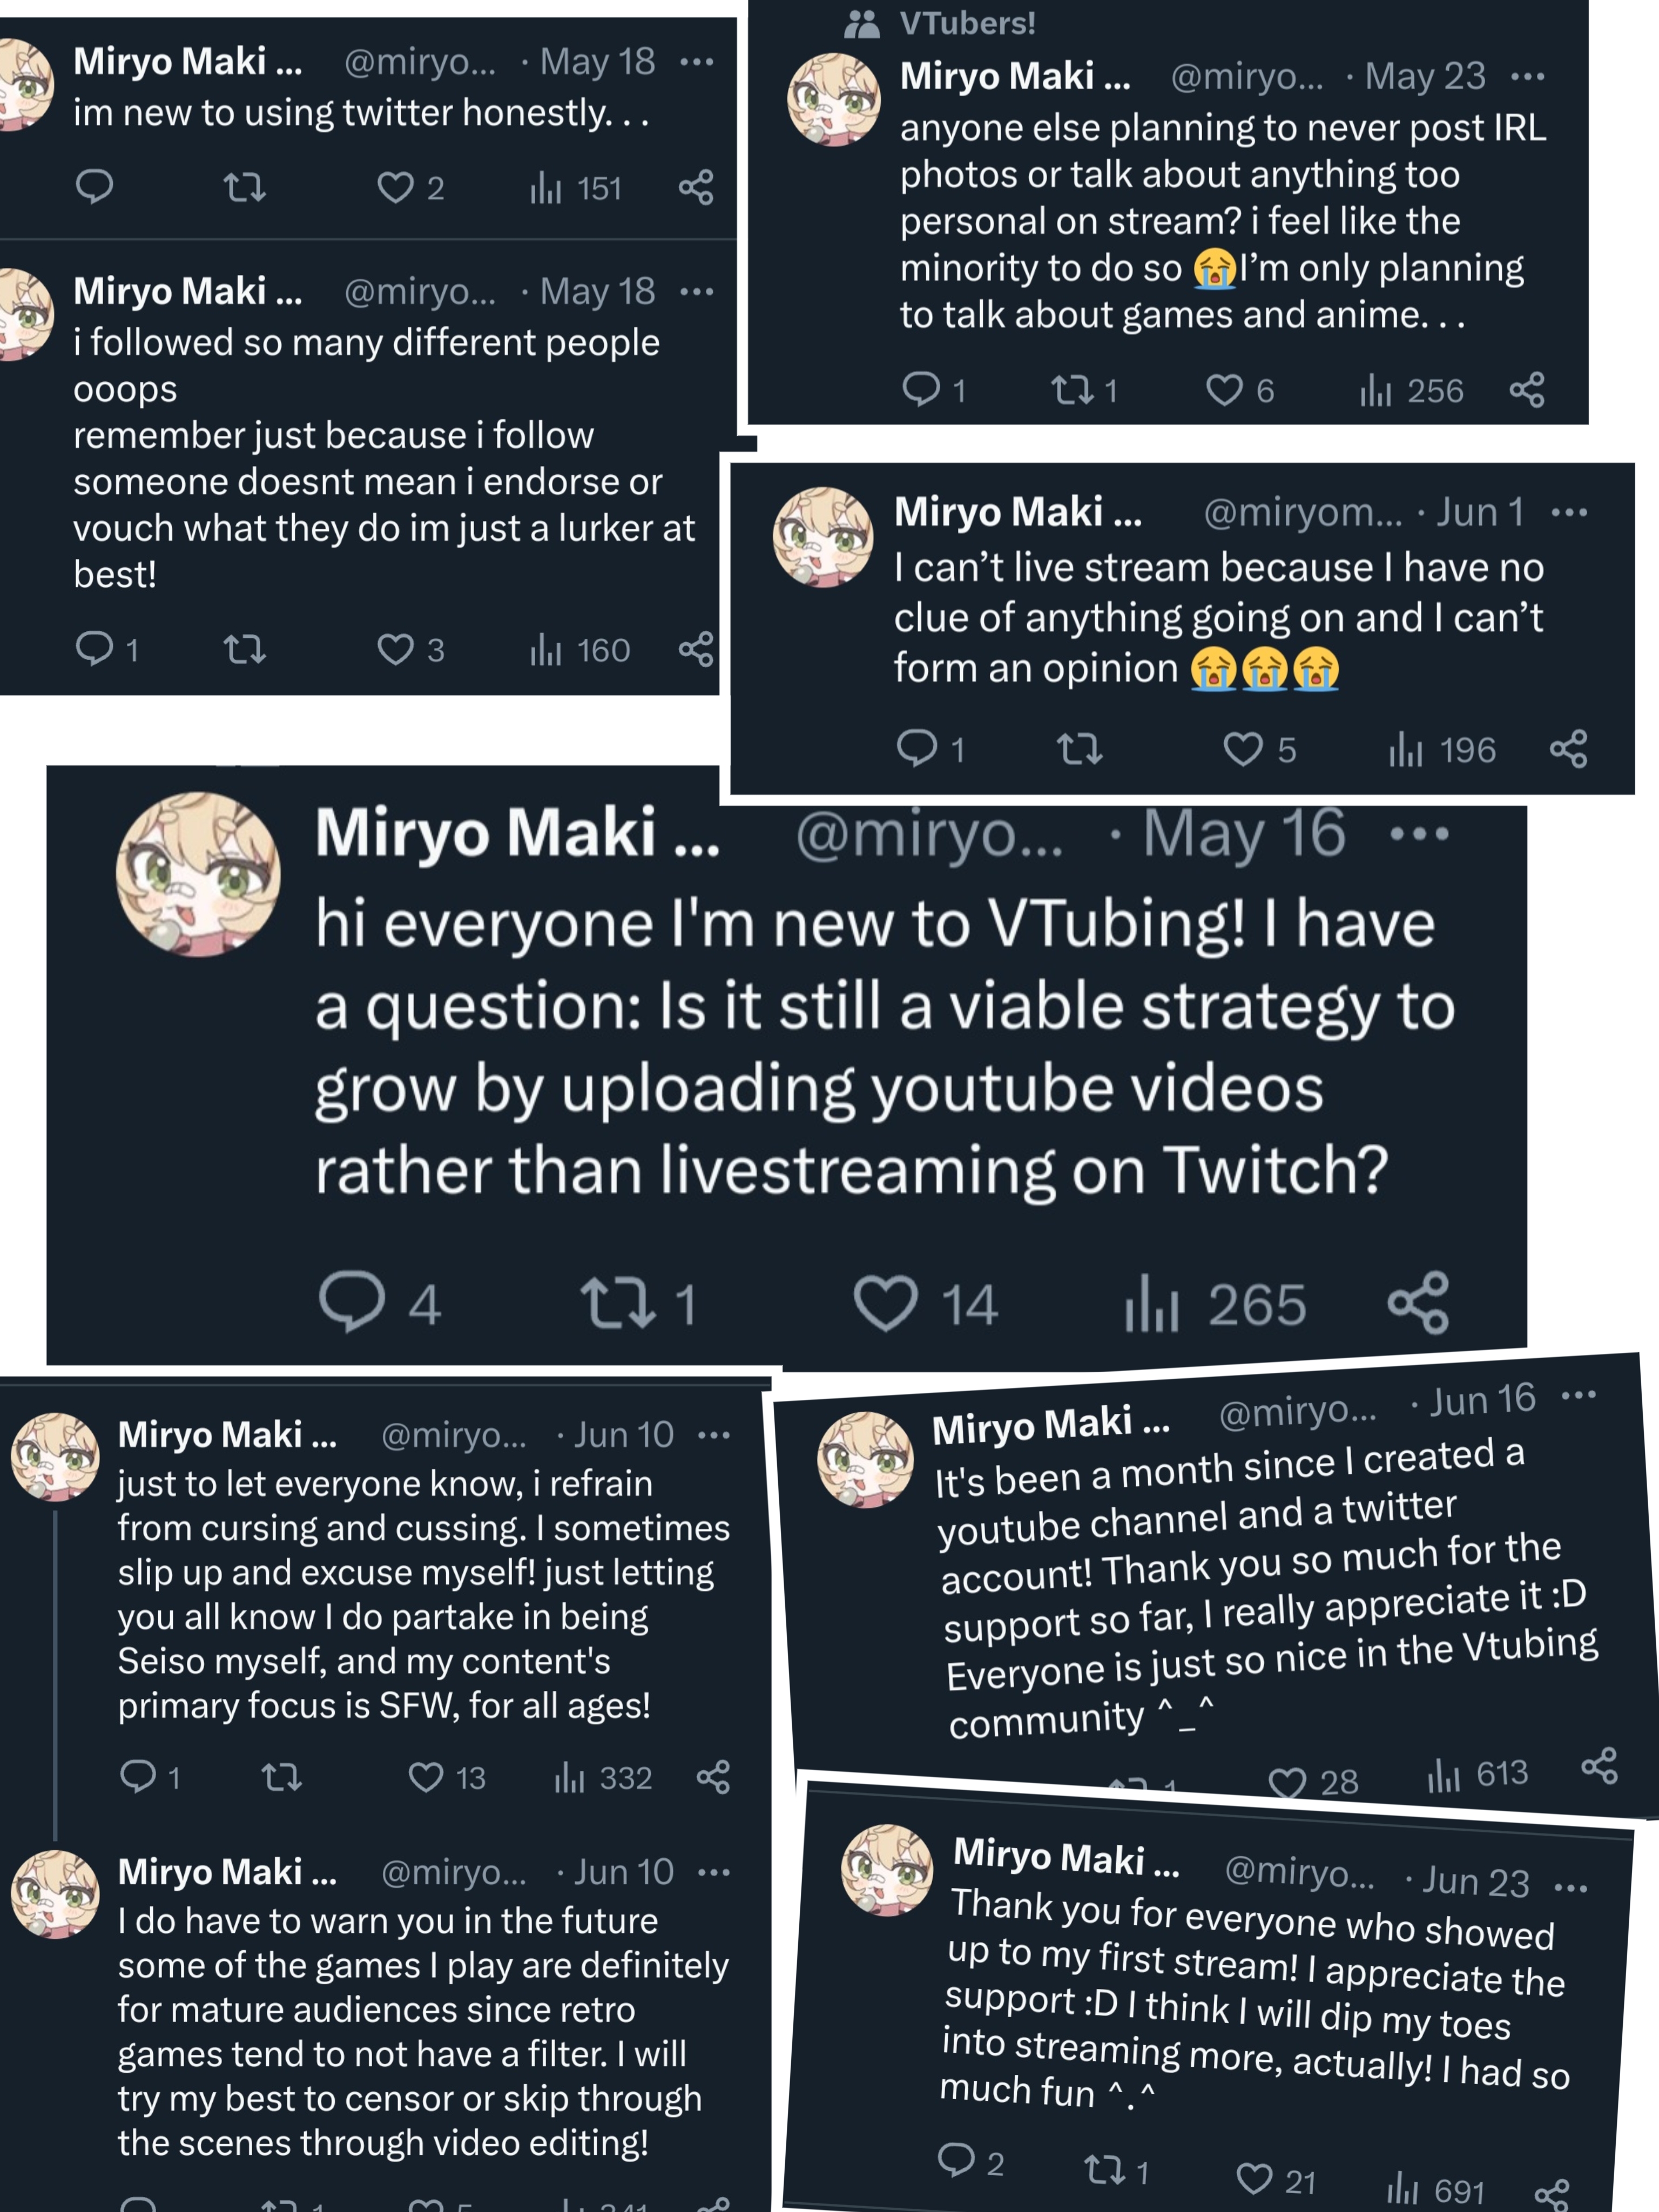Open the VTubers! community label

[966, 22]
